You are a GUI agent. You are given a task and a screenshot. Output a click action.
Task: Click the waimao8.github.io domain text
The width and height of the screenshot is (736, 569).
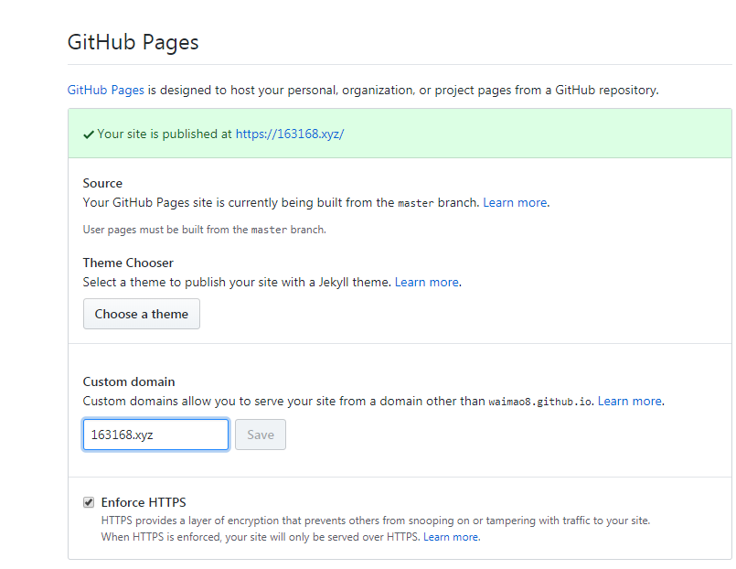539,402
